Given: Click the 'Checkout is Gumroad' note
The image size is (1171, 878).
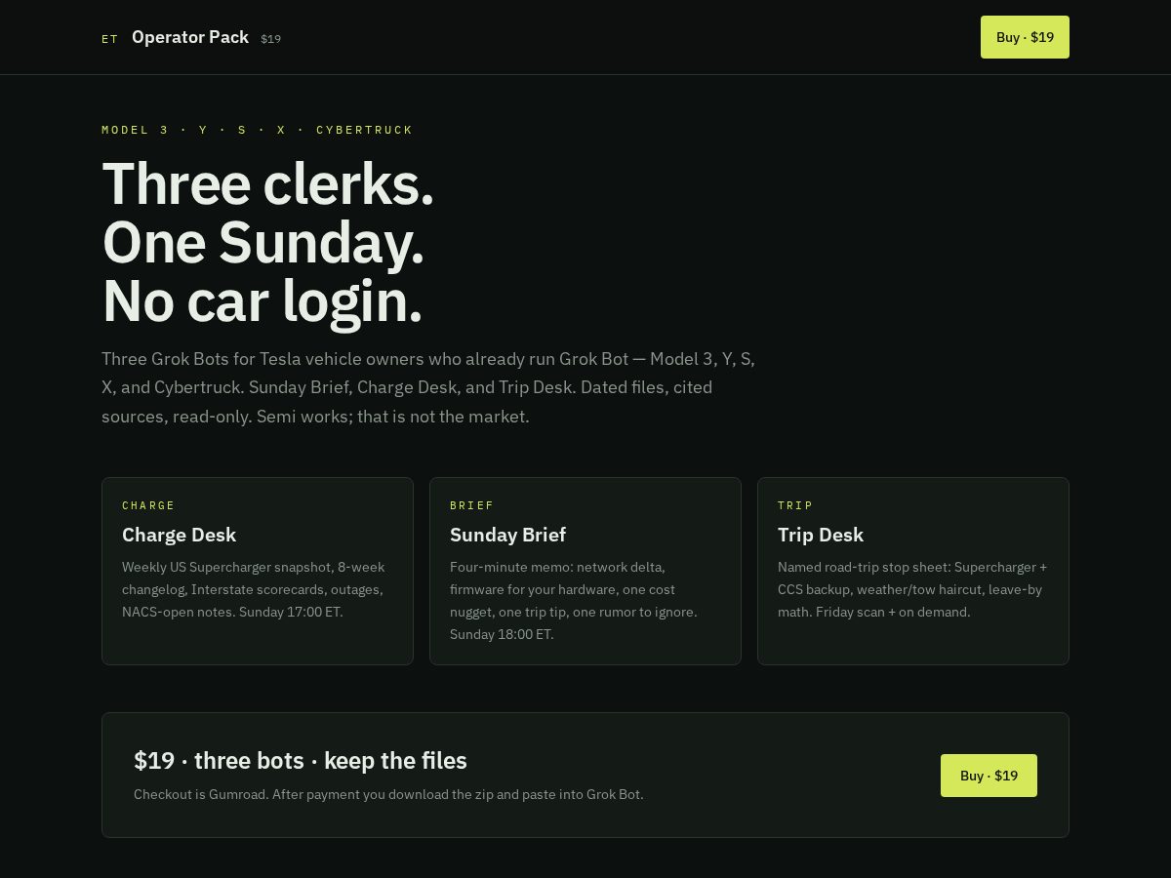Looking at the screenshot, I should (388, 794).
